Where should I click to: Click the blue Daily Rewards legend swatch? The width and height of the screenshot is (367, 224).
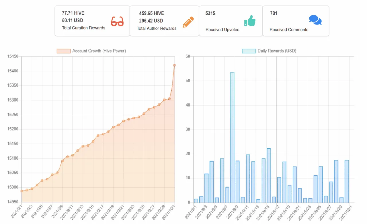click(x=249, y=51)
